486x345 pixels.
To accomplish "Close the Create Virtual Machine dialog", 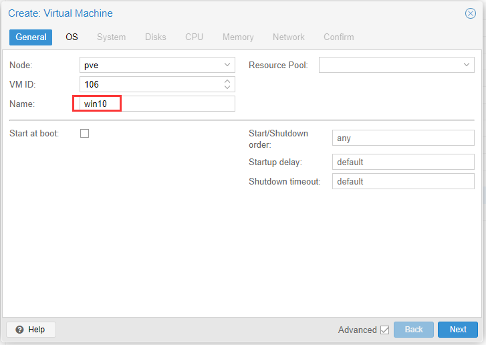I will pyautogui.click(x=470, y=13).
